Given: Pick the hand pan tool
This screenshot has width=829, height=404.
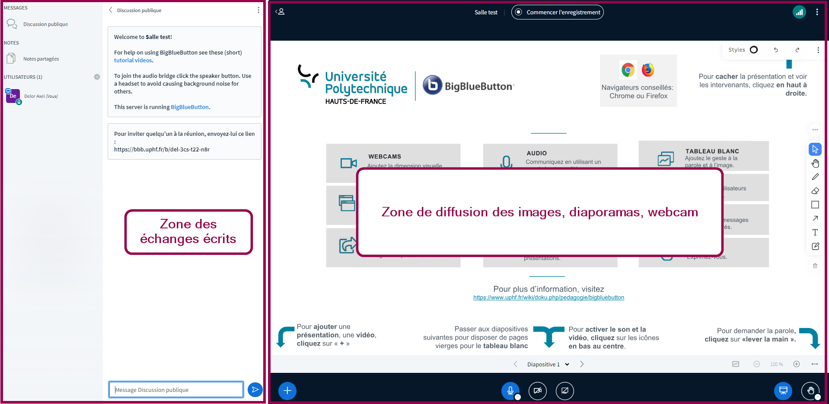Looking at the screenshot, I should coord(815,163).
